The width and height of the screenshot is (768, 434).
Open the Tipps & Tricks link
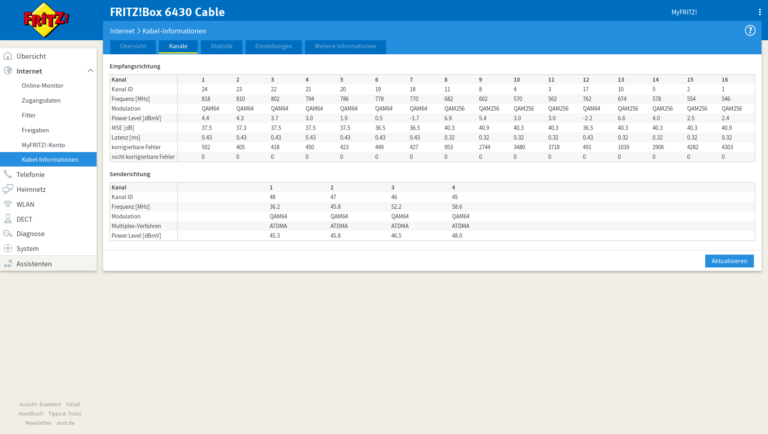[65, 413]
